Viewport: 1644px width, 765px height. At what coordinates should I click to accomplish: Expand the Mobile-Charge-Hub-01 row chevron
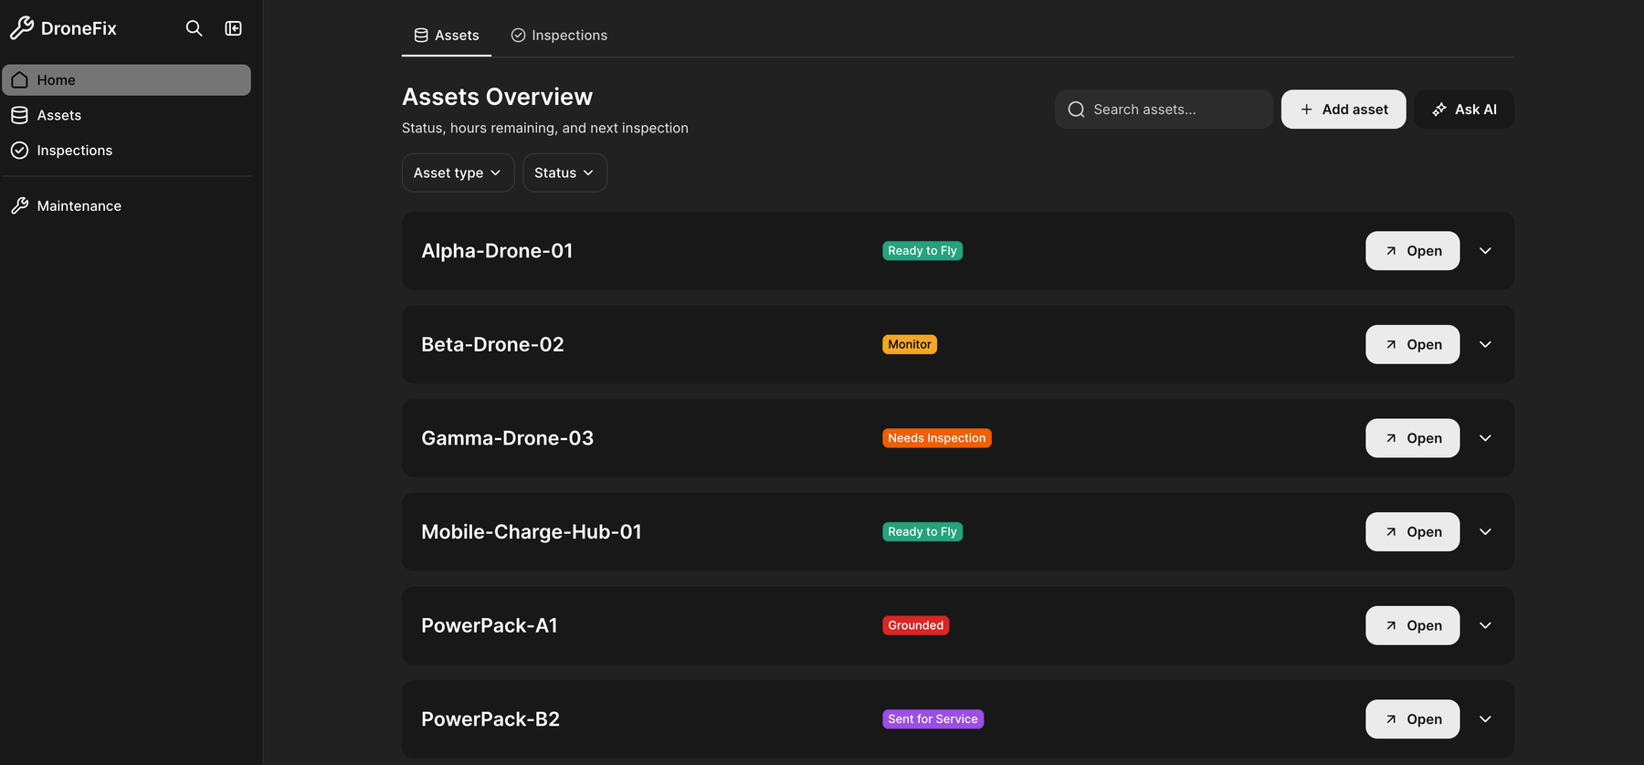pos(1485,532)
